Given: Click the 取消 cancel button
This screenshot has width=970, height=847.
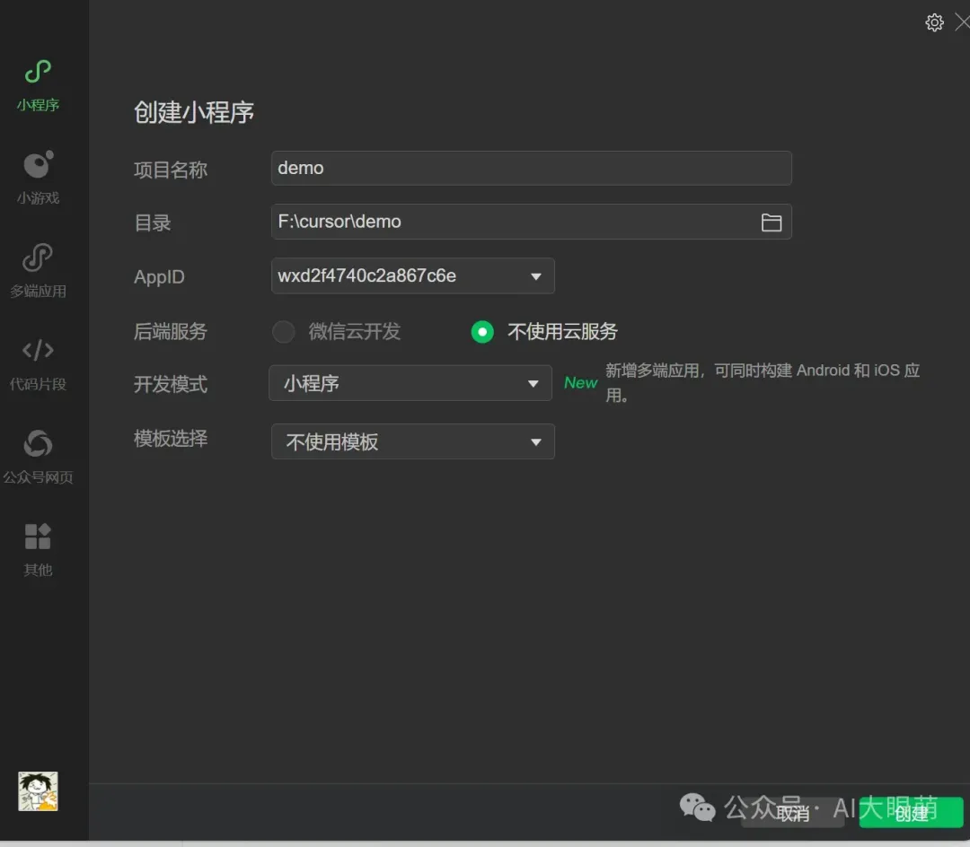Looking at the screenshot, I should click(791, 813).
